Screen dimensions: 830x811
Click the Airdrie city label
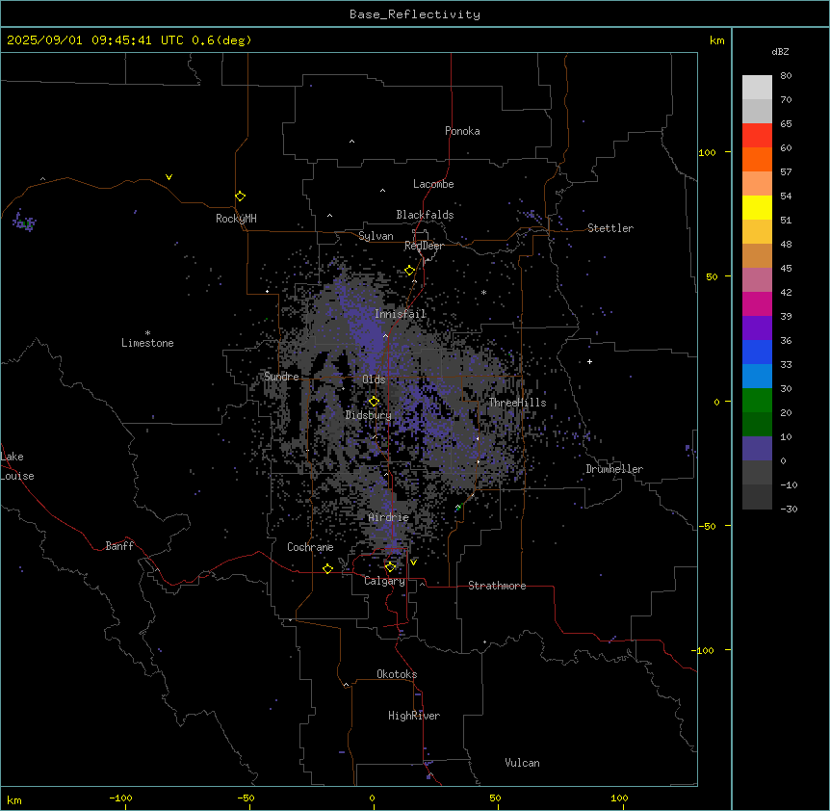[389, 517]
